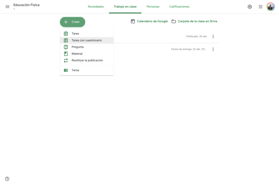Choose Tarea con cuestionario option
Screen dimensions: 279x186
(x=87, y=40)
